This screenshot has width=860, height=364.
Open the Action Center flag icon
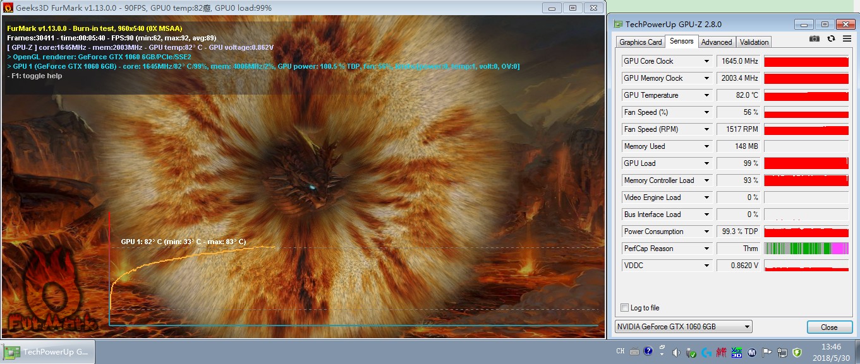767,352
